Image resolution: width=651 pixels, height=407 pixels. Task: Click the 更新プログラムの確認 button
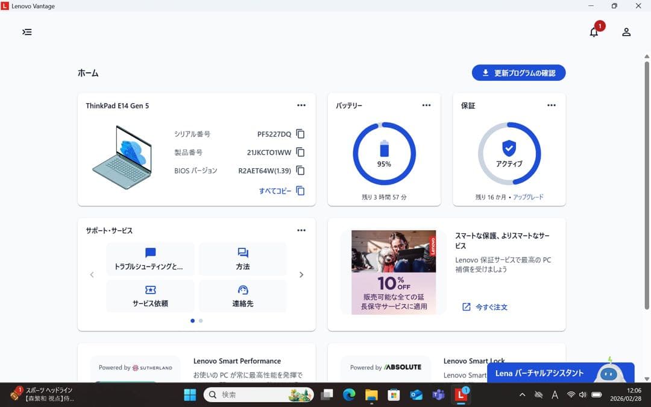click(518, 73)
